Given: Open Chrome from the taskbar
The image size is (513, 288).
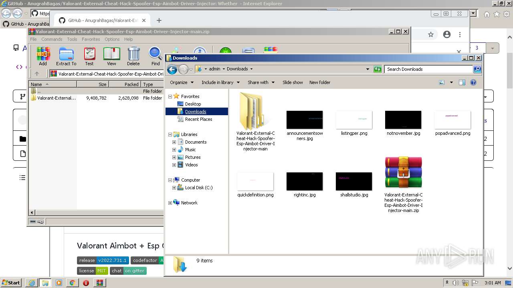Looking at the screenshot, I should click(72, 283).
